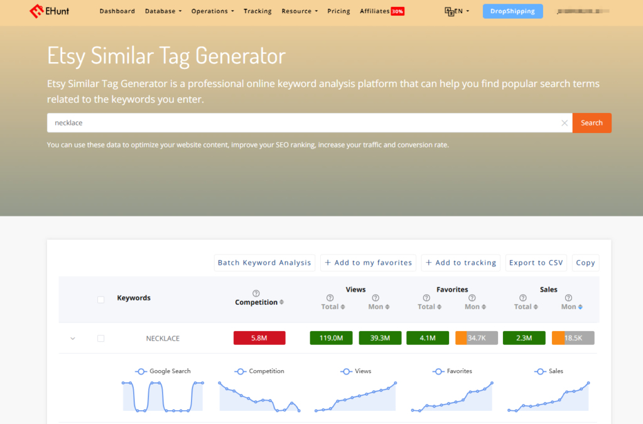Clear the necklace search with the X icon
The image size is (643, 424).
(564, 123)
